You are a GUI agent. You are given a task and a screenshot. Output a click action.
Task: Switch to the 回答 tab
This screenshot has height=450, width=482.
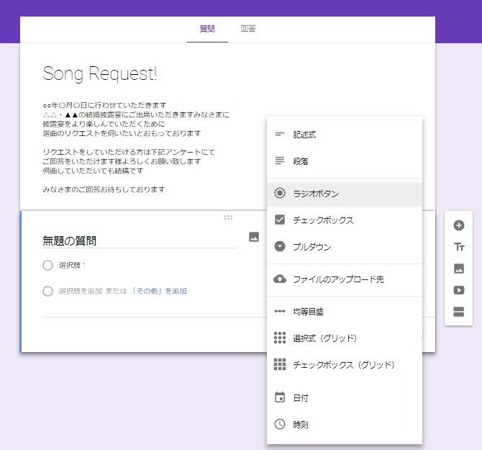pos(248,29)
